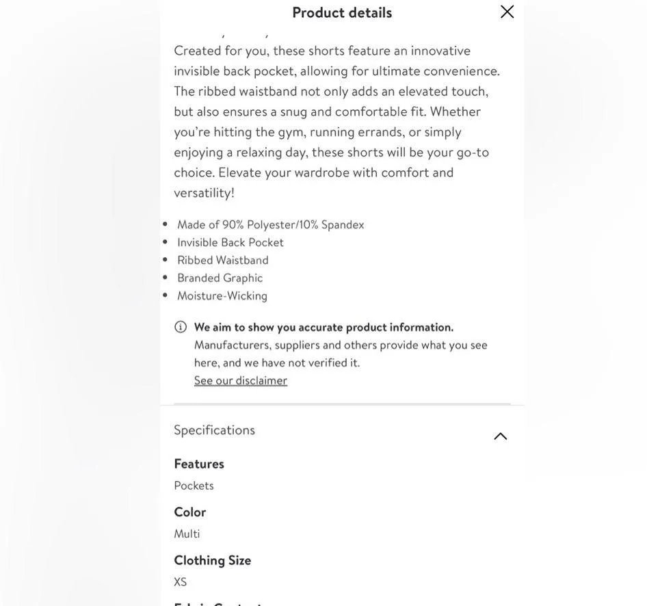
Task: Click the 90% Polyester/10% Spandex bullet
Action: (x=270, y=224)
